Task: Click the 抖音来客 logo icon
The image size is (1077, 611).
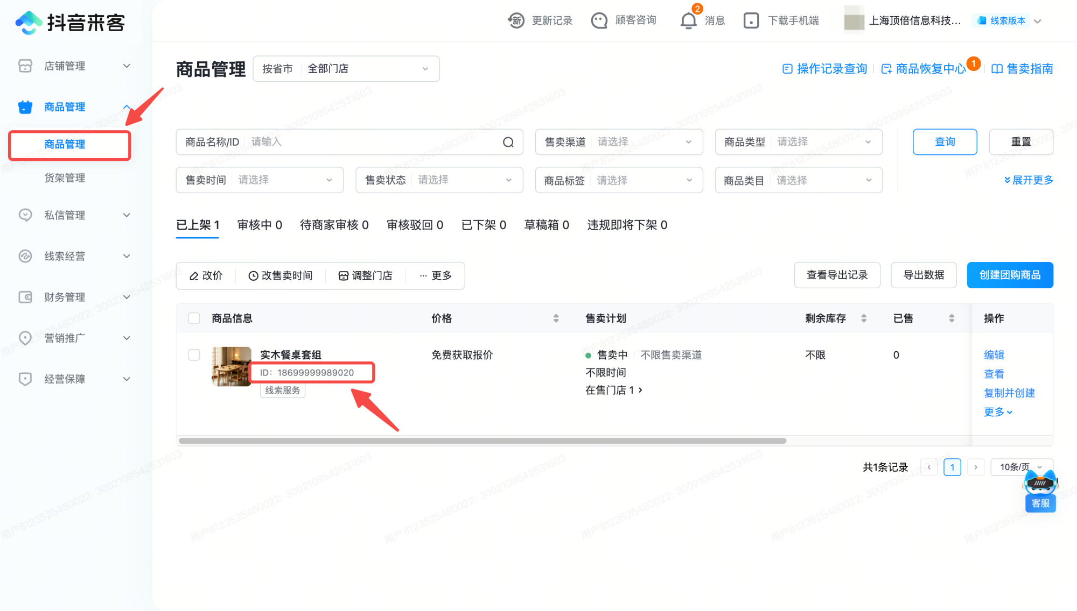Action: [x=29, y=22]
